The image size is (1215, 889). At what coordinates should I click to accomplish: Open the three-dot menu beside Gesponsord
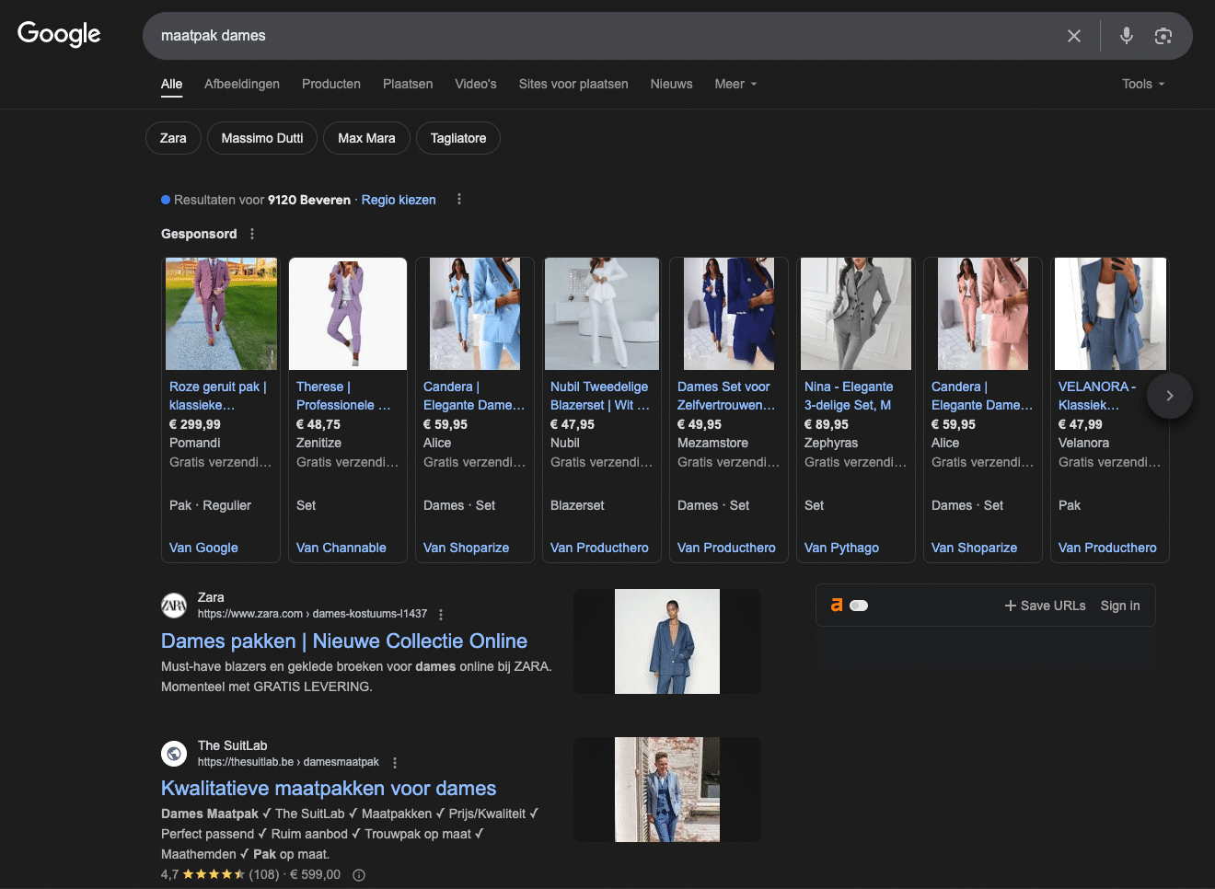pyautogui.click(x=252, y=234)
